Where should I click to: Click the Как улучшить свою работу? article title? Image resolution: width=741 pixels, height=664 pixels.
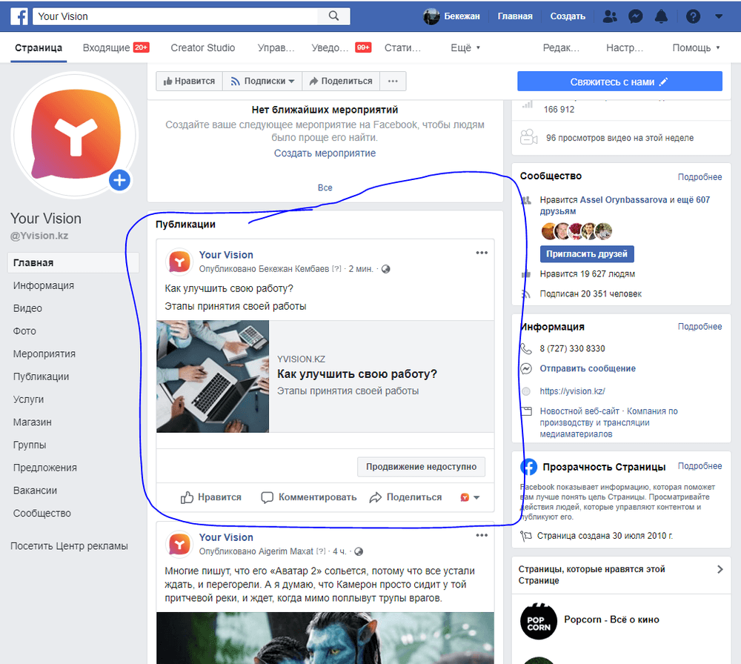[357, 373]
